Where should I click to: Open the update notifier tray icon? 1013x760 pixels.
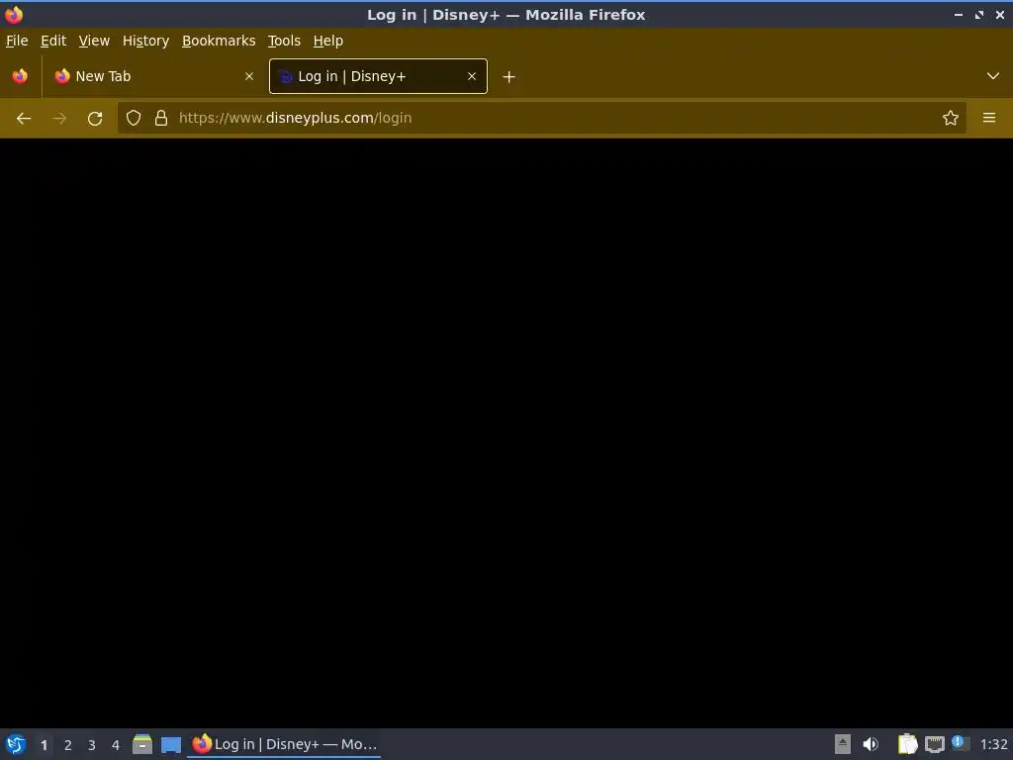tap(960, 743)
